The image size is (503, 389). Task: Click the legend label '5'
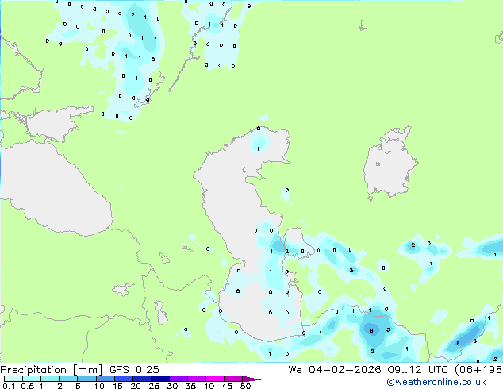[78, 386]
